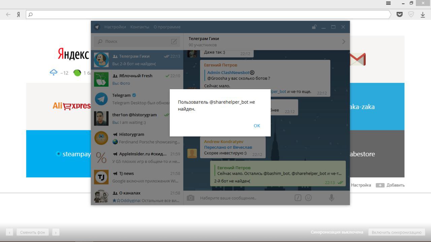Click the browser back arrow
431x242 pixels.
[8, 14]
